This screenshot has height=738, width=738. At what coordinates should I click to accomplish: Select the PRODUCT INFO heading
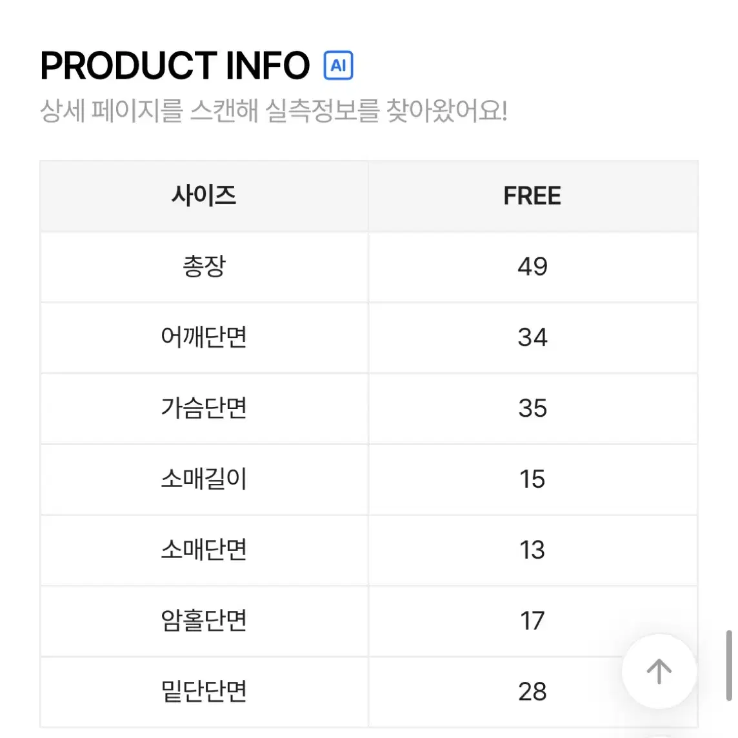175,65
